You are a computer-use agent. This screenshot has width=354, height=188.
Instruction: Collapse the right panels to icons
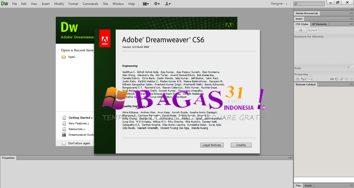[352, 9]
